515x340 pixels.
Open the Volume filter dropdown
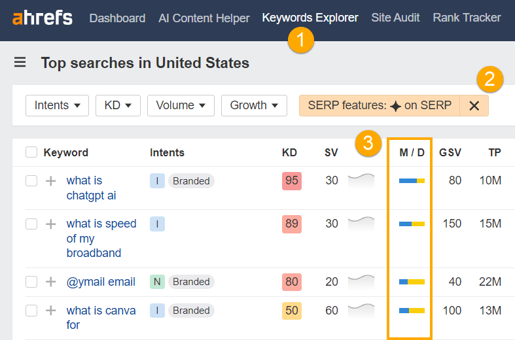tap(181, 105)
